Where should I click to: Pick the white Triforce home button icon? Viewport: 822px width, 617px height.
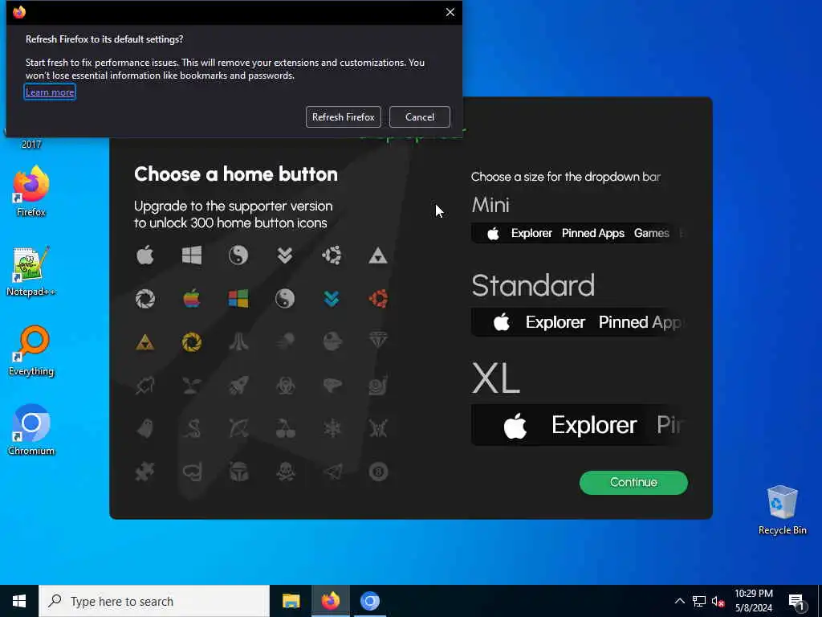tap(378, 256)
